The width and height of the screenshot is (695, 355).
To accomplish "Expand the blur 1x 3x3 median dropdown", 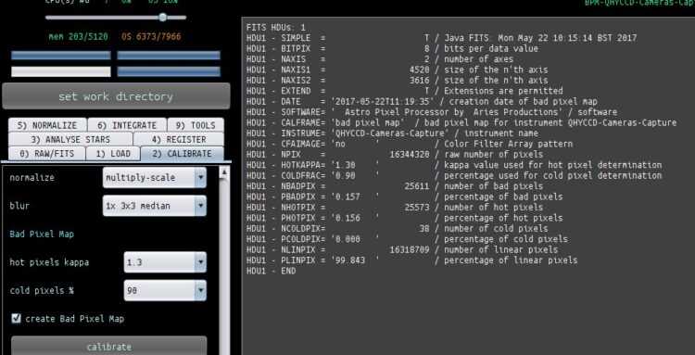I will [154, 206].
